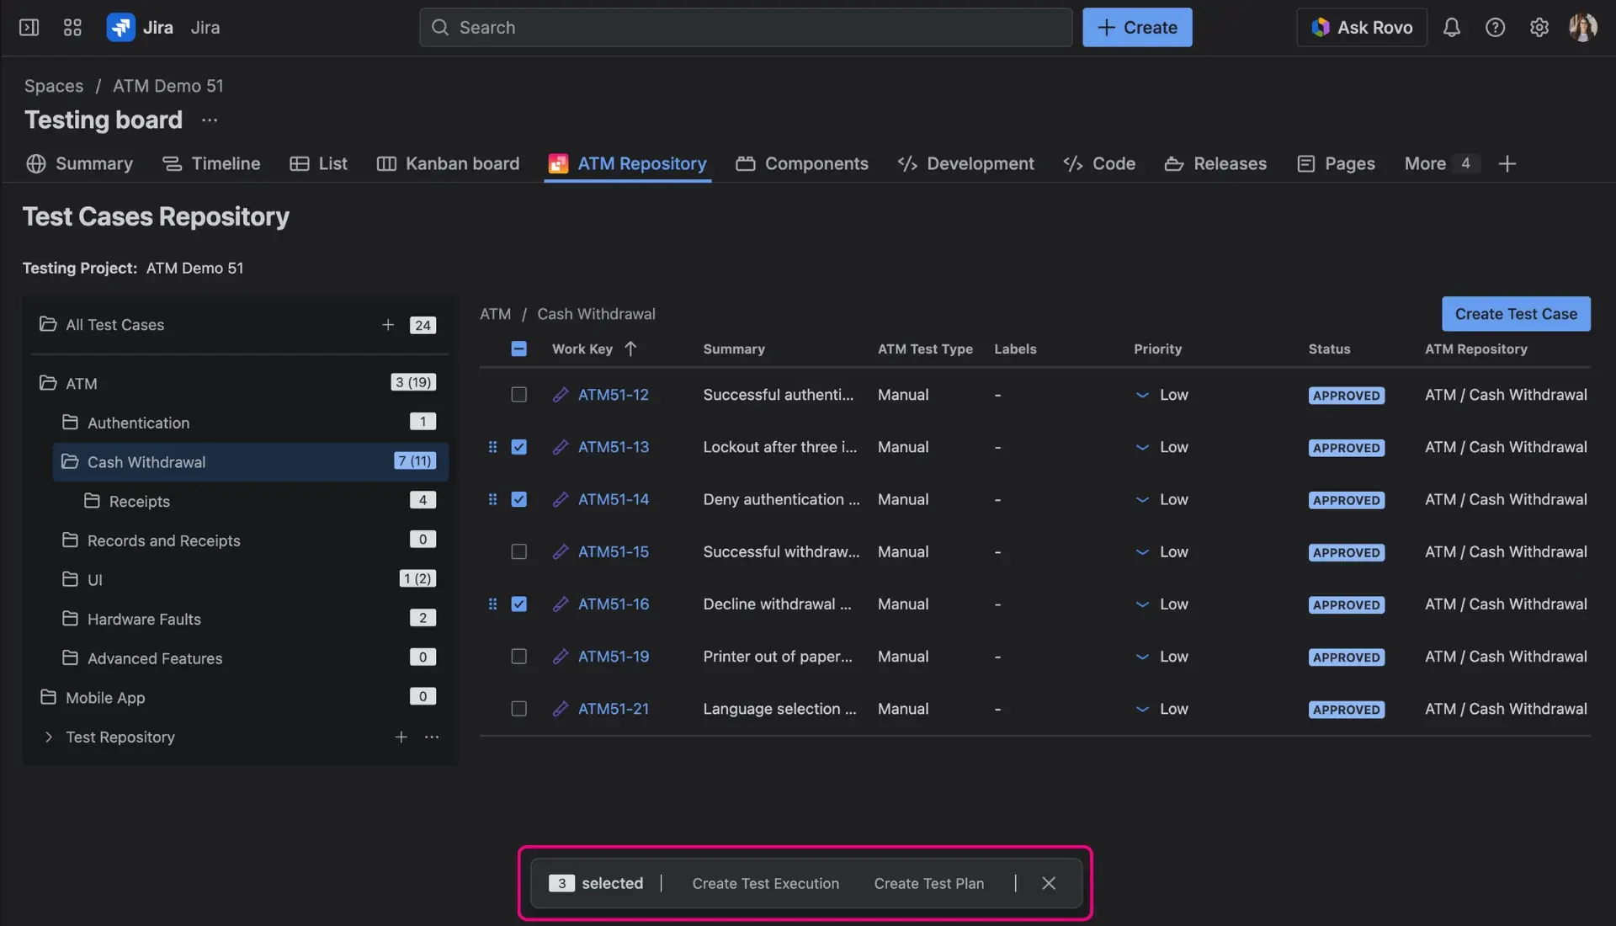Open settings gear icon
Image resolution: width=1616 pixels, height=926 pixels.
tap(1539, 27)
